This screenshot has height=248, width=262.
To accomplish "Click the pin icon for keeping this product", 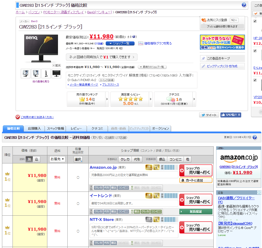I will [203, 58].
